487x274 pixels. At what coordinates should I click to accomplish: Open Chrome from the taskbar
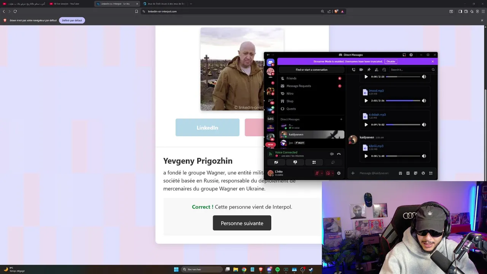point(244,269)
